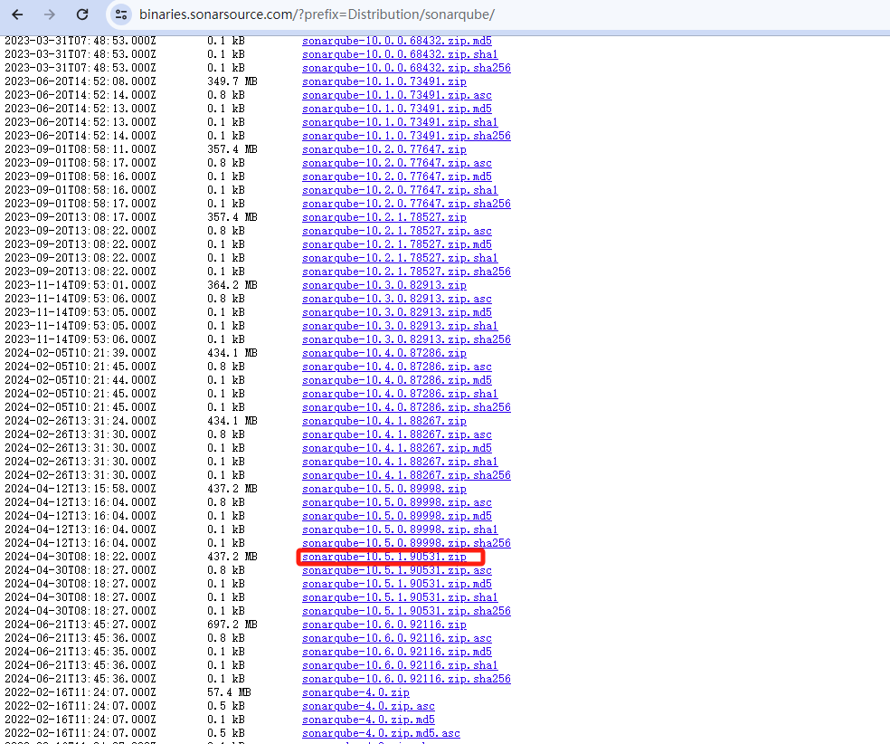Open sonarqube-10.2.1.78527.zip.asc link
The height and width of the screenshot is (744, 890).
pos(397,231)
